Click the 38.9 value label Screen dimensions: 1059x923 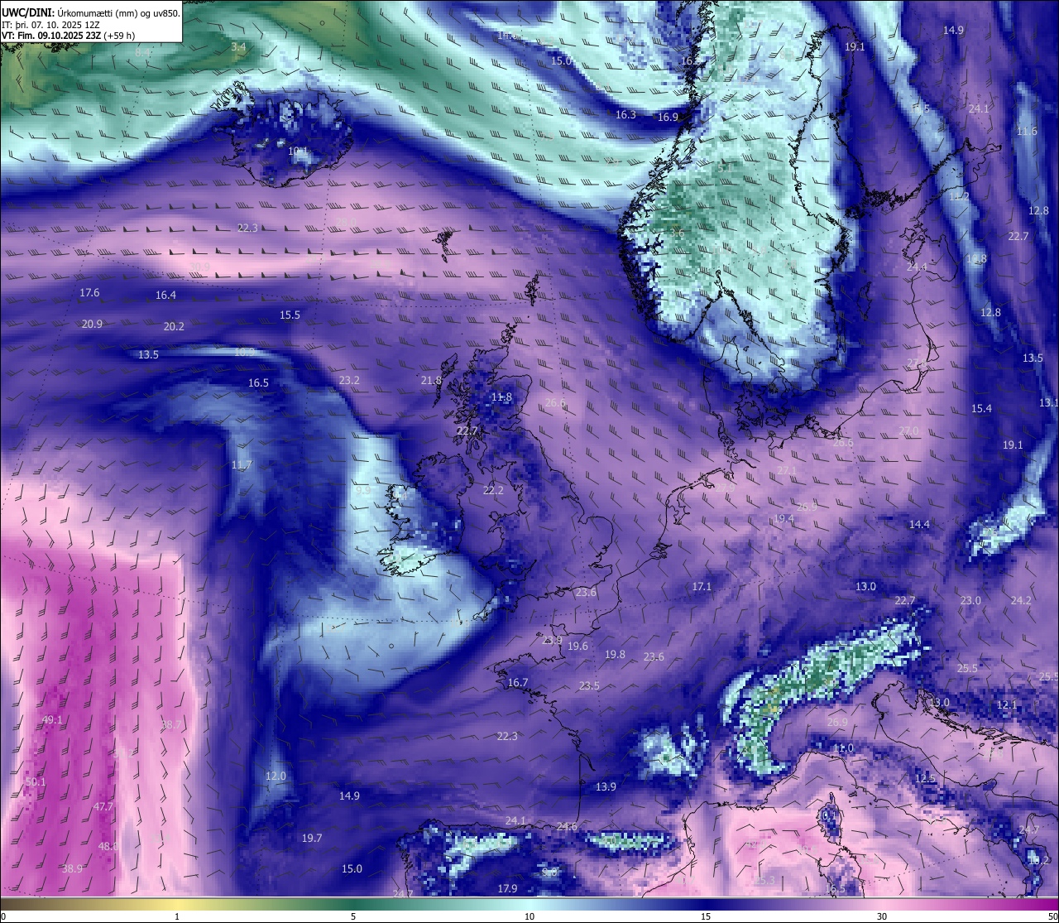point(73,869)
